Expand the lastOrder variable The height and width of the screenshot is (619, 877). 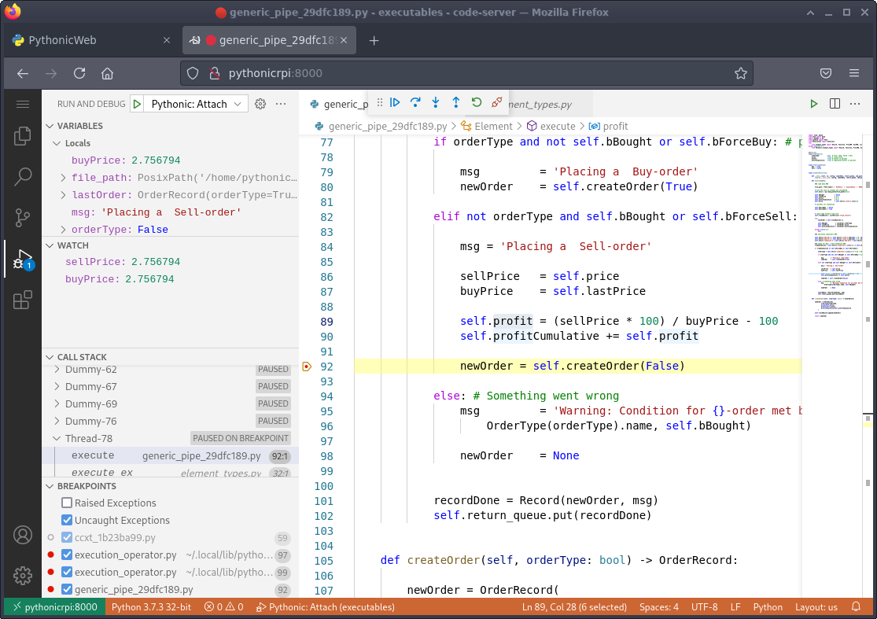click(x=64, y=195)
